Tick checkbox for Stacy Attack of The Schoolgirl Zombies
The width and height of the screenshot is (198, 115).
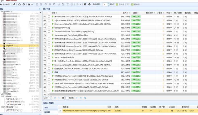[49, 35]
